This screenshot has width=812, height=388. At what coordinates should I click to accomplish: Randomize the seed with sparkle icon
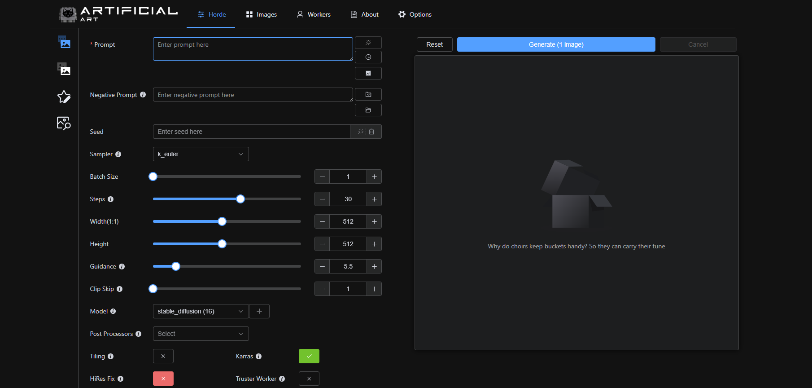[x=361, y=132]
